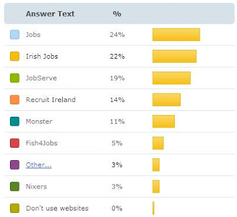Select the red Fish4Jobs swatch
Screen dimensions: 237x217
(x=15, y=143)
